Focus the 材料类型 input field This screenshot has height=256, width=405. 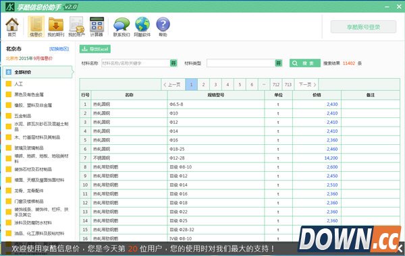241,63
